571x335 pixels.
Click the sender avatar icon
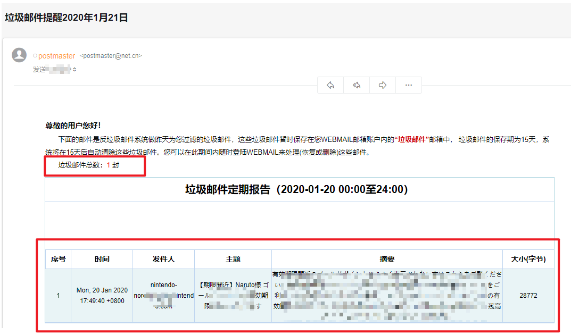(19, 55)
